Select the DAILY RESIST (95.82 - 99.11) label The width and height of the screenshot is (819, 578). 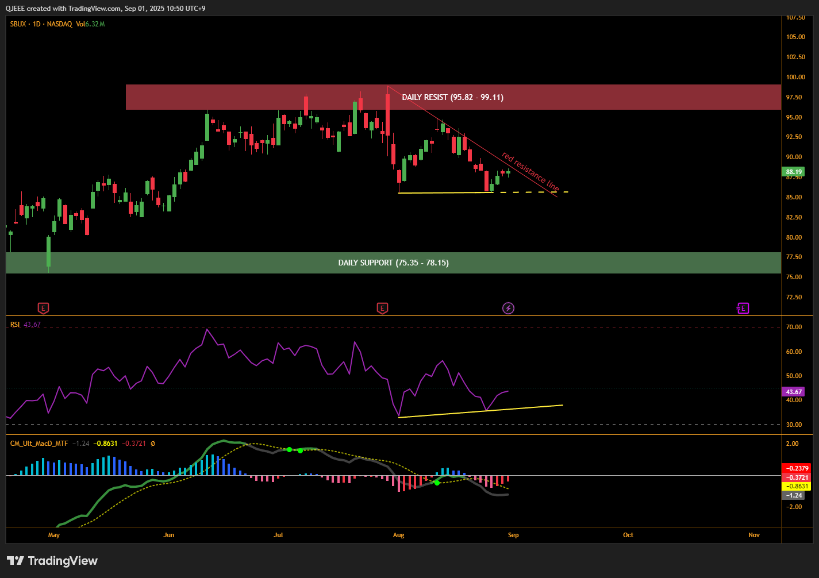452,97
